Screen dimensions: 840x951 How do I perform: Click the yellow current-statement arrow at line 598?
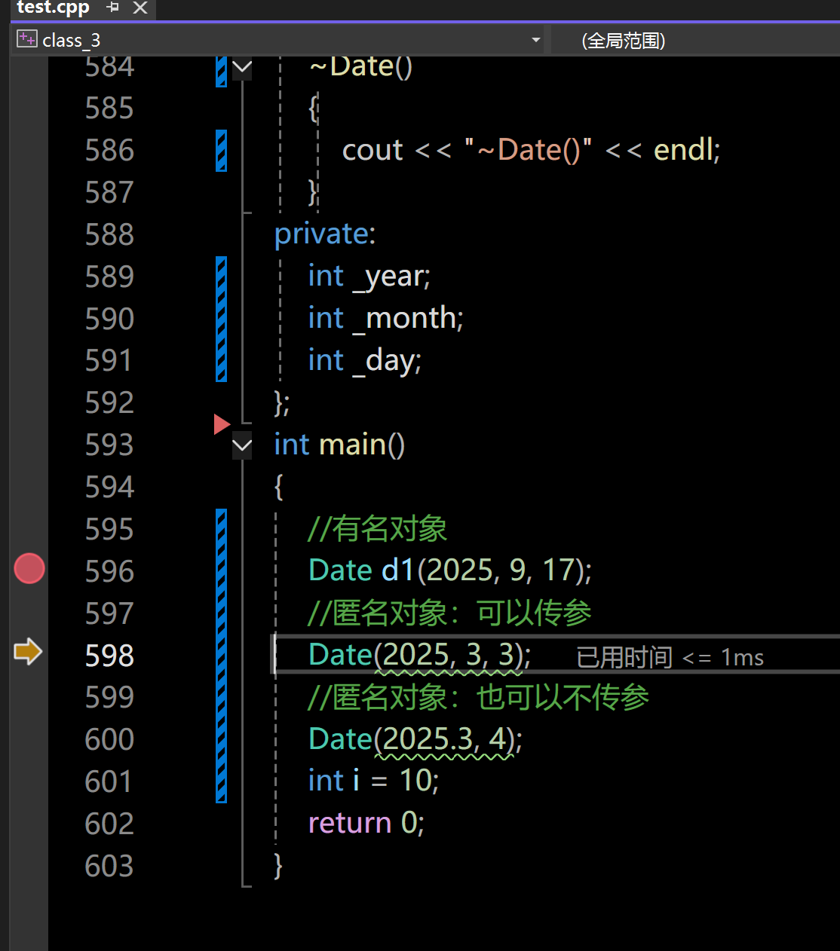tap(28, 652)
